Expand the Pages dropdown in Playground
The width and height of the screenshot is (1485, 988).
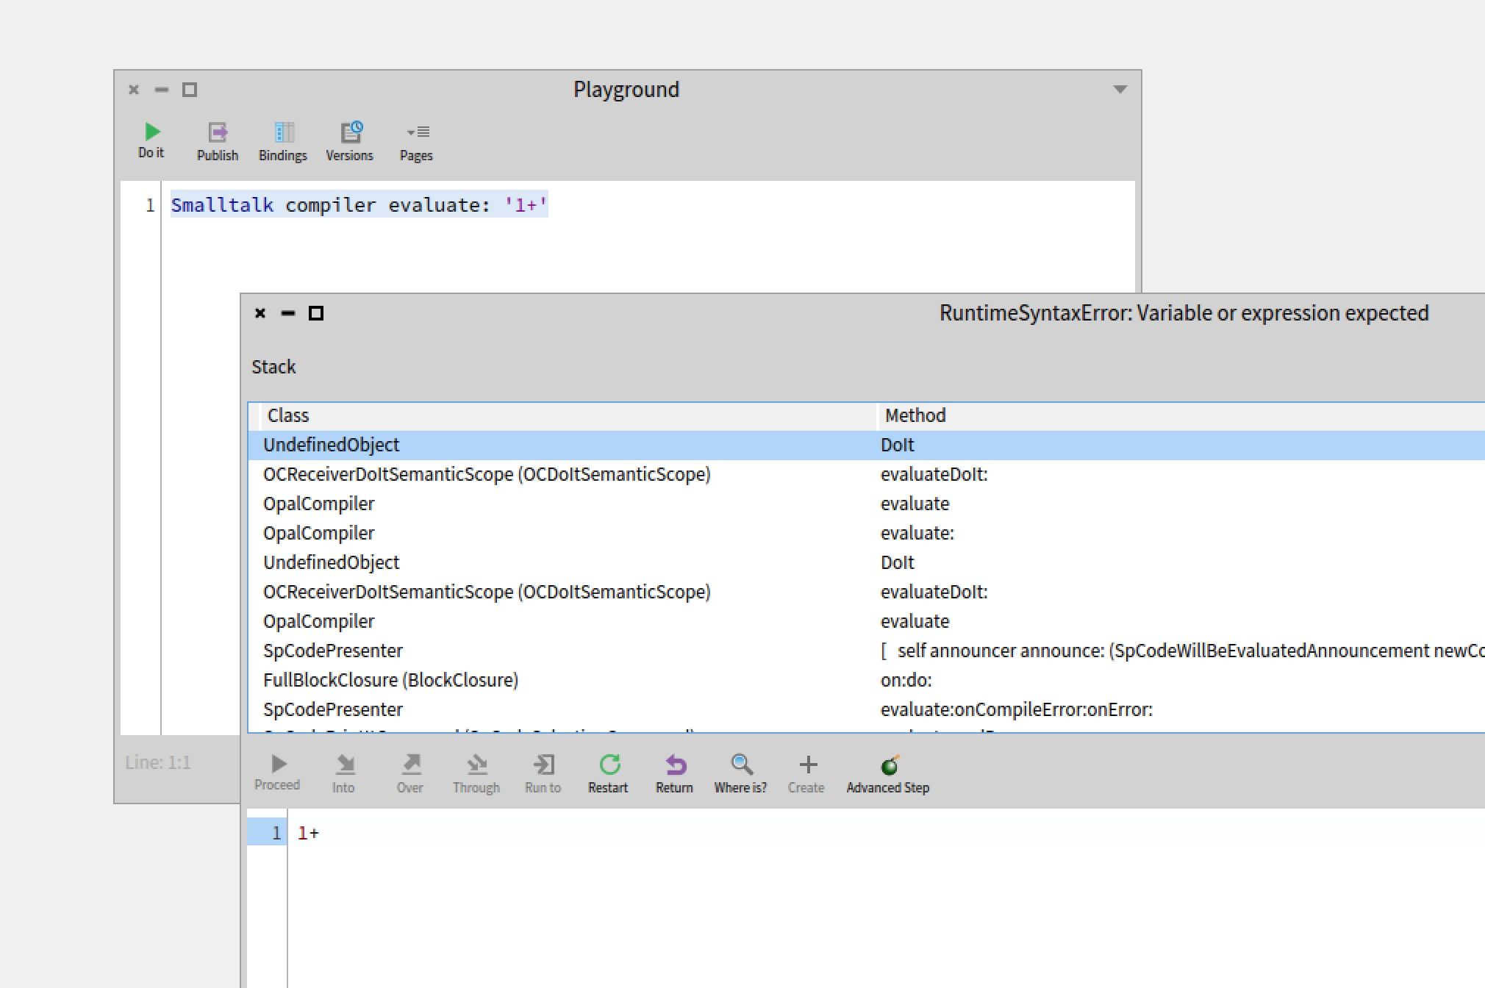coord(417,140)
